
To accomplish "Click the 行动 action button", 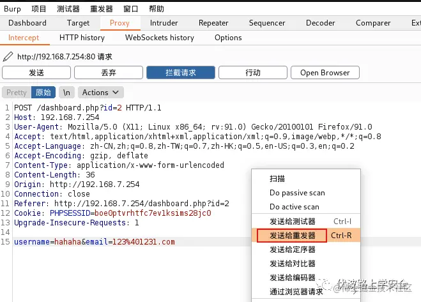I will click(x=253, y=73).
